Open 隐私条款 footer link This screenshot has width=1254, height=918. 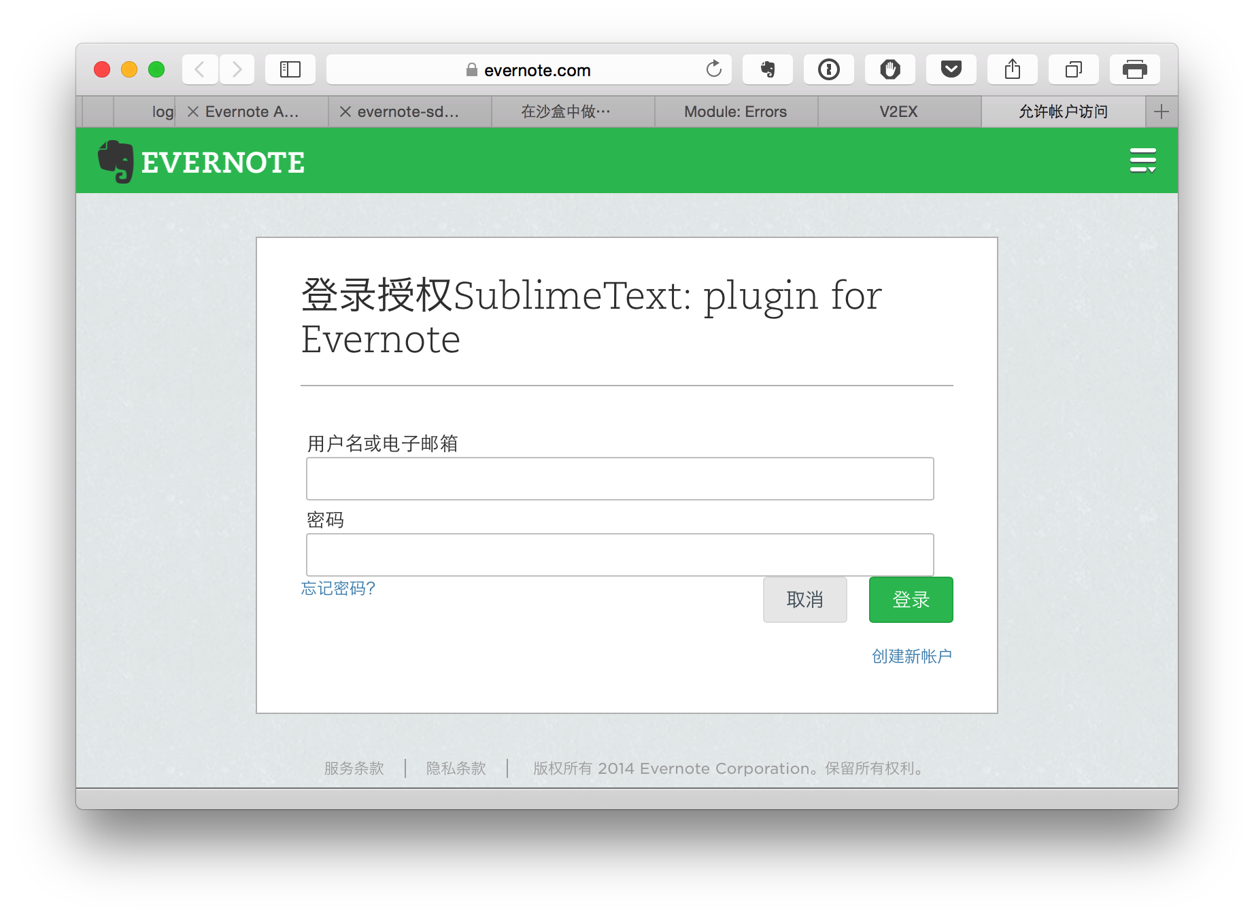(456, 768)
